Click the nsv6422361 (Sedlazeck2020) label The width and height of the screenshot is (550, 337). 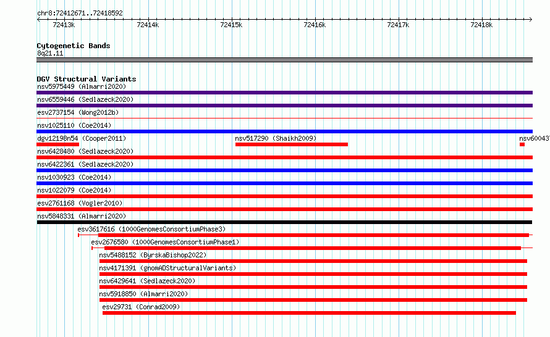pyautogui.click(x=85, y=164)
